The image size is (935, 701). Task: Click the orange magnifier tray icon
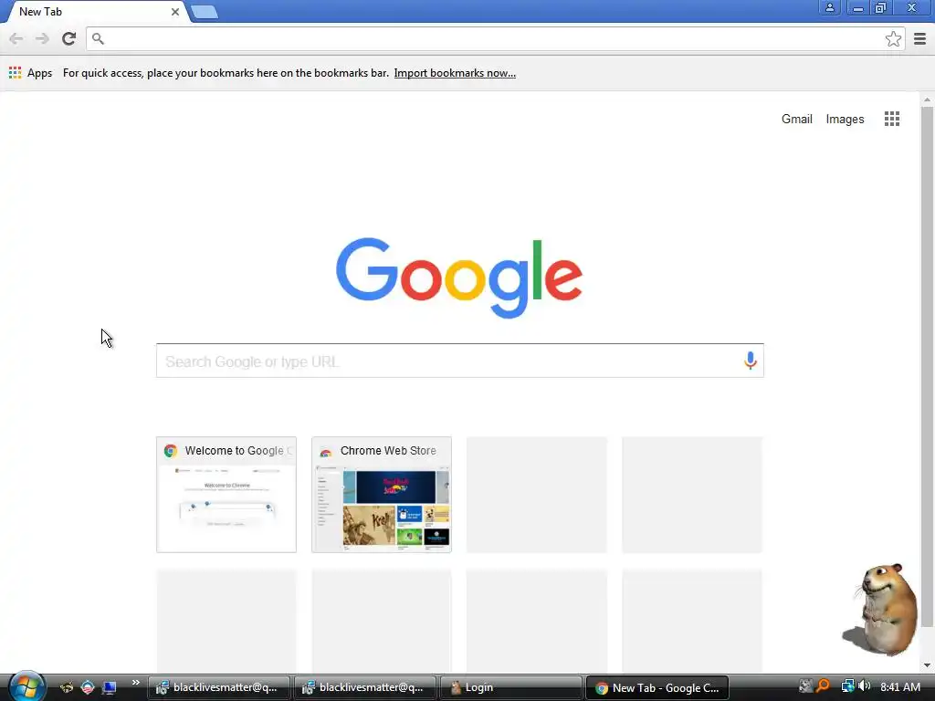point(823,686)
